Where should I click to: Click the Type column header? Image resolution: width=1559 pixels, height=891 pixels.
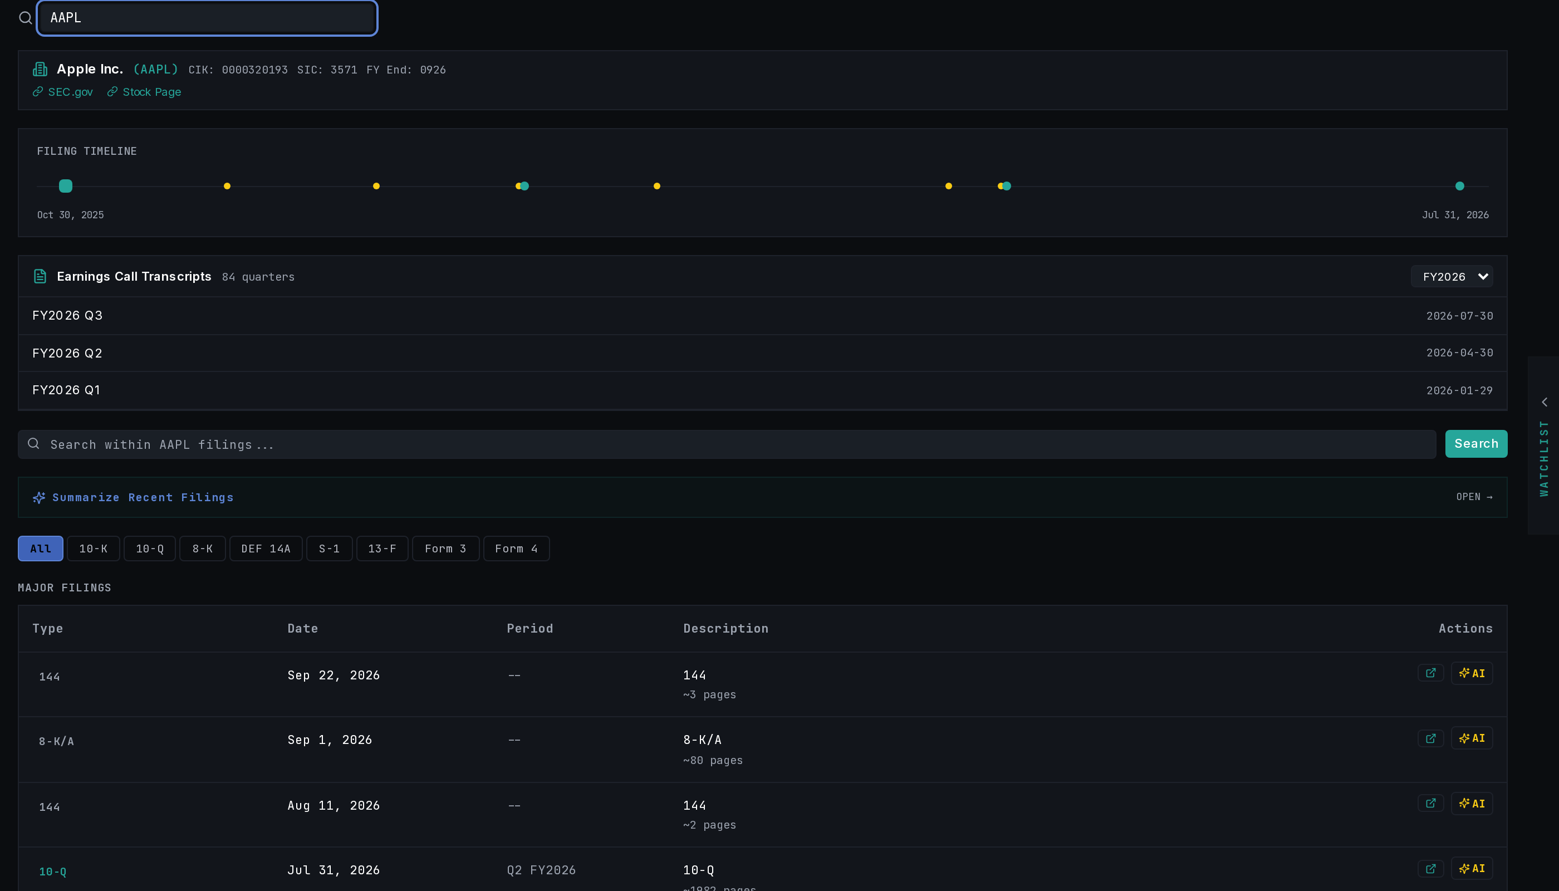[48, 629]
